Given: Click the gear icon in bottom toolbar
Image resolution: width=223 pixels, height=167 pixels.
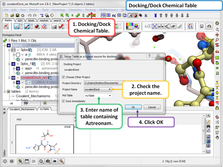Looking at the screenshot, I should (x=41, y=161).
